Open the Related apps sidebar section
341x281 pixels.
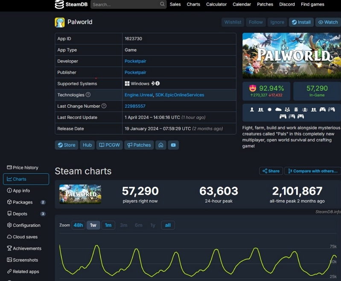tap(26, 272)
